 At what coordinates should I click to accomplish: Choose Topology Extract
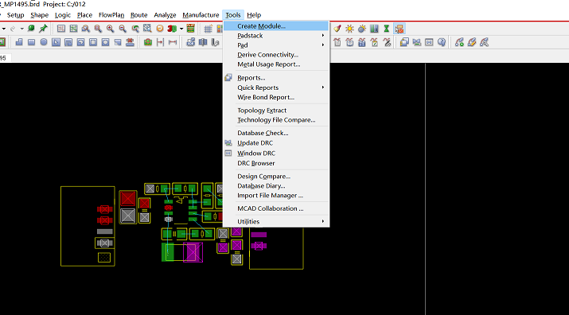(x=276, y=111)
